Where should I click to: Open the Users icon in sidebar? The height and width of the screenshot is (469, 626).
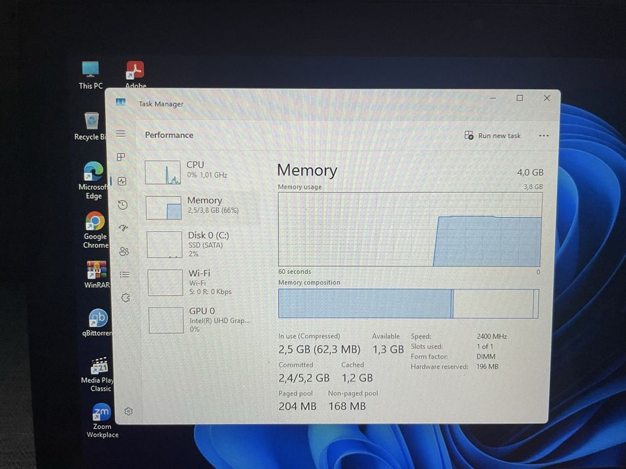click(124, 251)
